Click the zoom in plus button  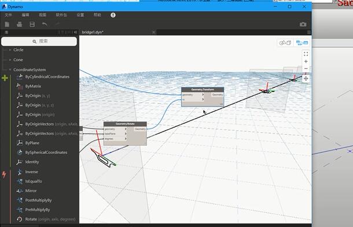306,61
